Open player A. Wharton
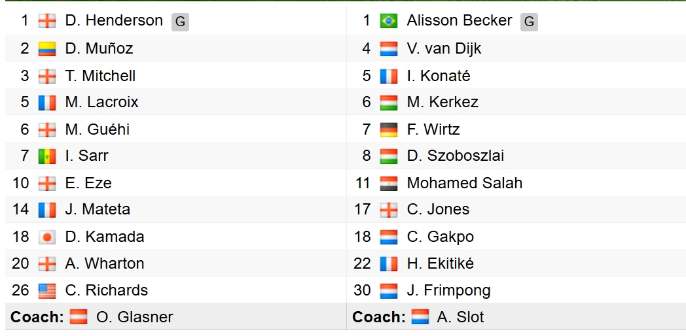Viewport: 686px width, 336px height. click(105, 264)
